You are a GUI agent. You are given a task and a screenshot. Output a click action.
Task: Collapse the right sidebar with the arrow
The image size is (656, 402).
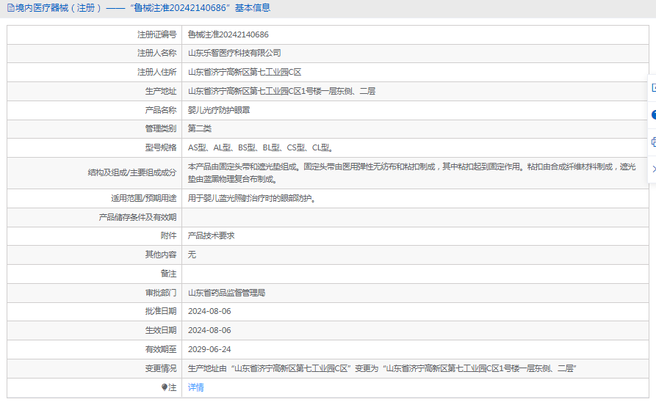click(652, 169)
